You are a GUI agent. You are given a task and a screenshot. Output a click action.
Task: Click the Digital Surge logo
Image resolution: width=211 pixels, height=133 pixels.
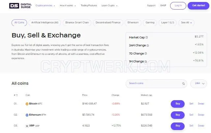click(20, 6)
